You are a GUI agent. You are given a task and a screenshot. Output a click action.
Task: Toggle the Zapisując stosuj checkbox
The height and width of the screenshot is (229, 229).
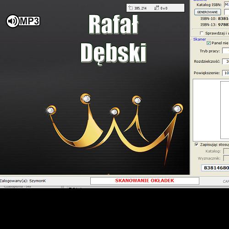coord(196,144)
